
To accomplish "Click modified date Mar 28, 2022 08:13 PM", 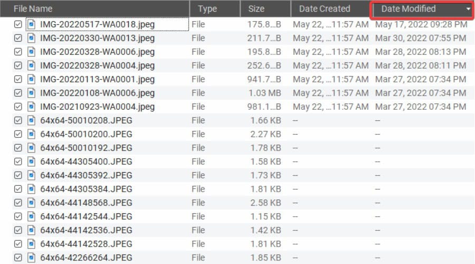I will pyautogui.click(x=421, y=52).
